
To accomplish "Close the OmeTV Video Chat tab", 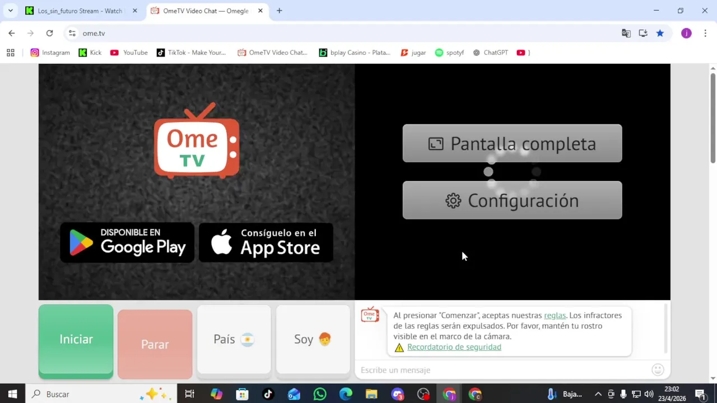I will tap(260, 11).
